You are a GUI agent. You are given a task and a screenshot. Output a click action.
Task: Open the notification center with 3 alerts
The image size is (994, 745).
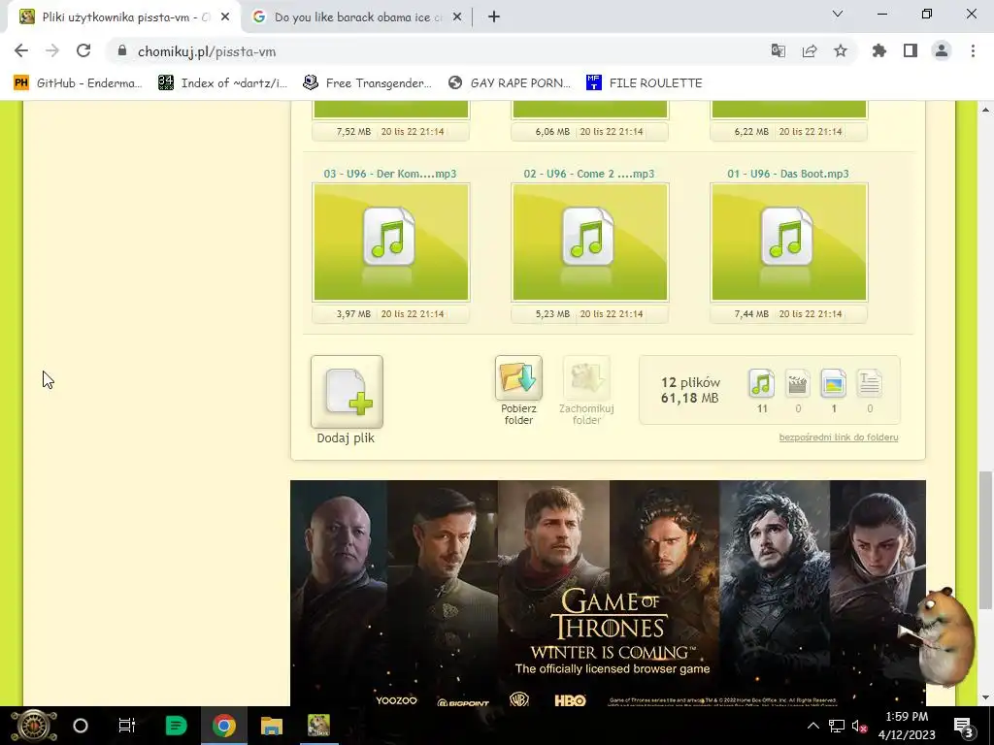click(964, 726)
